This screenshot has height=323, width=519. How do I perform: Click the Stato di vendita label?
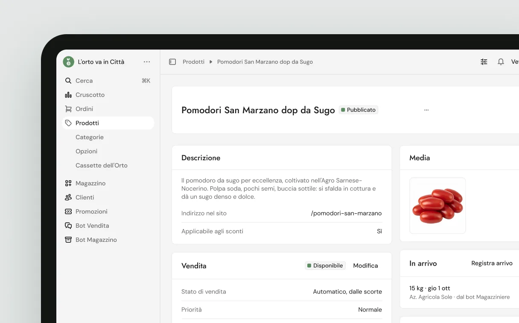(x=204, y=292)
